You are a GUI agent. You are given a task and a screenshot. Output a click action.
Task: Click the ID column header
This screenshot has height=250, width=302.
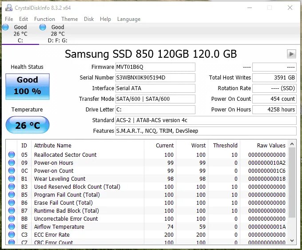(24, 145)
